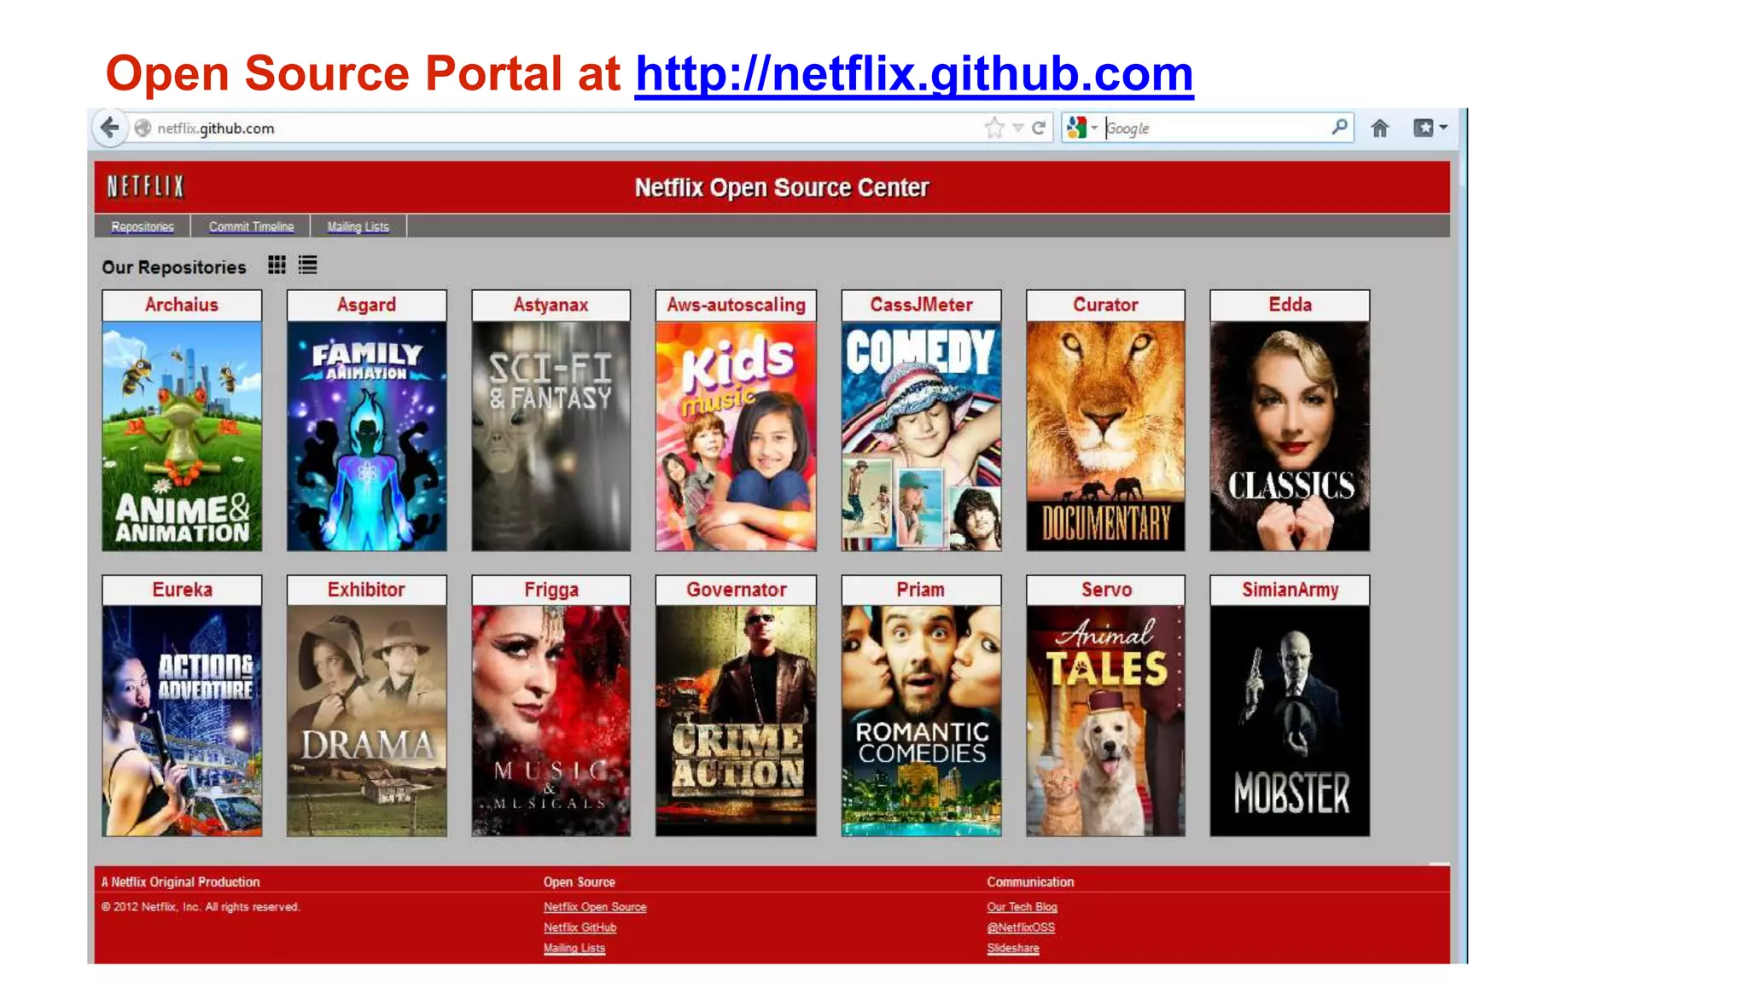
Task: Reload the page with refresh icon
Action: [1038, 128]
